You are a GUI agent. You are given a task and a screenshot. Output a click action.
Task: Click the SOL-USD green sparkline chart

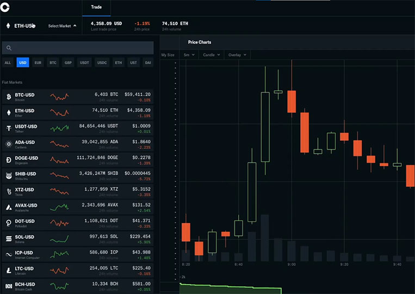pyautogui.click(x=59, y=239)
